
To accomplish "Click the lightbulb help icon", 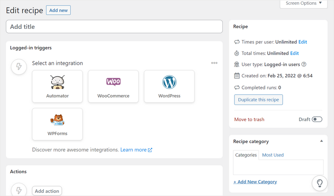I will [x=320, y=183].
